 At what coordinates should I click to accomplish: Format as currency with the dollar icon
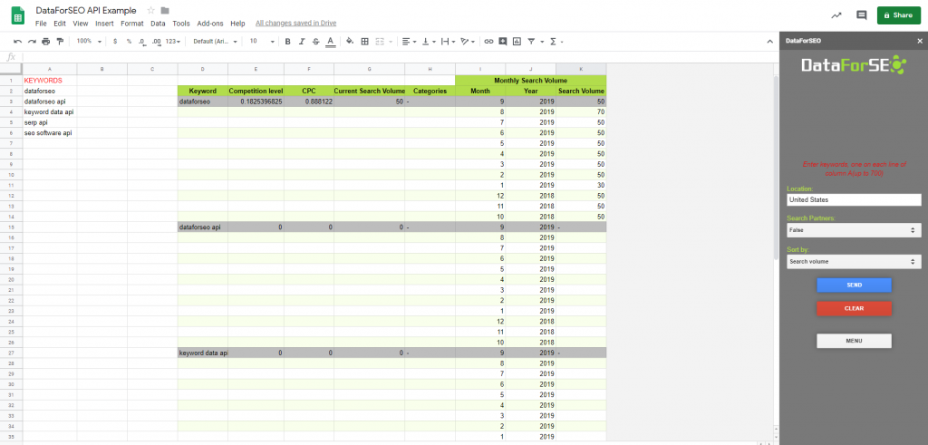coord(115,42)
